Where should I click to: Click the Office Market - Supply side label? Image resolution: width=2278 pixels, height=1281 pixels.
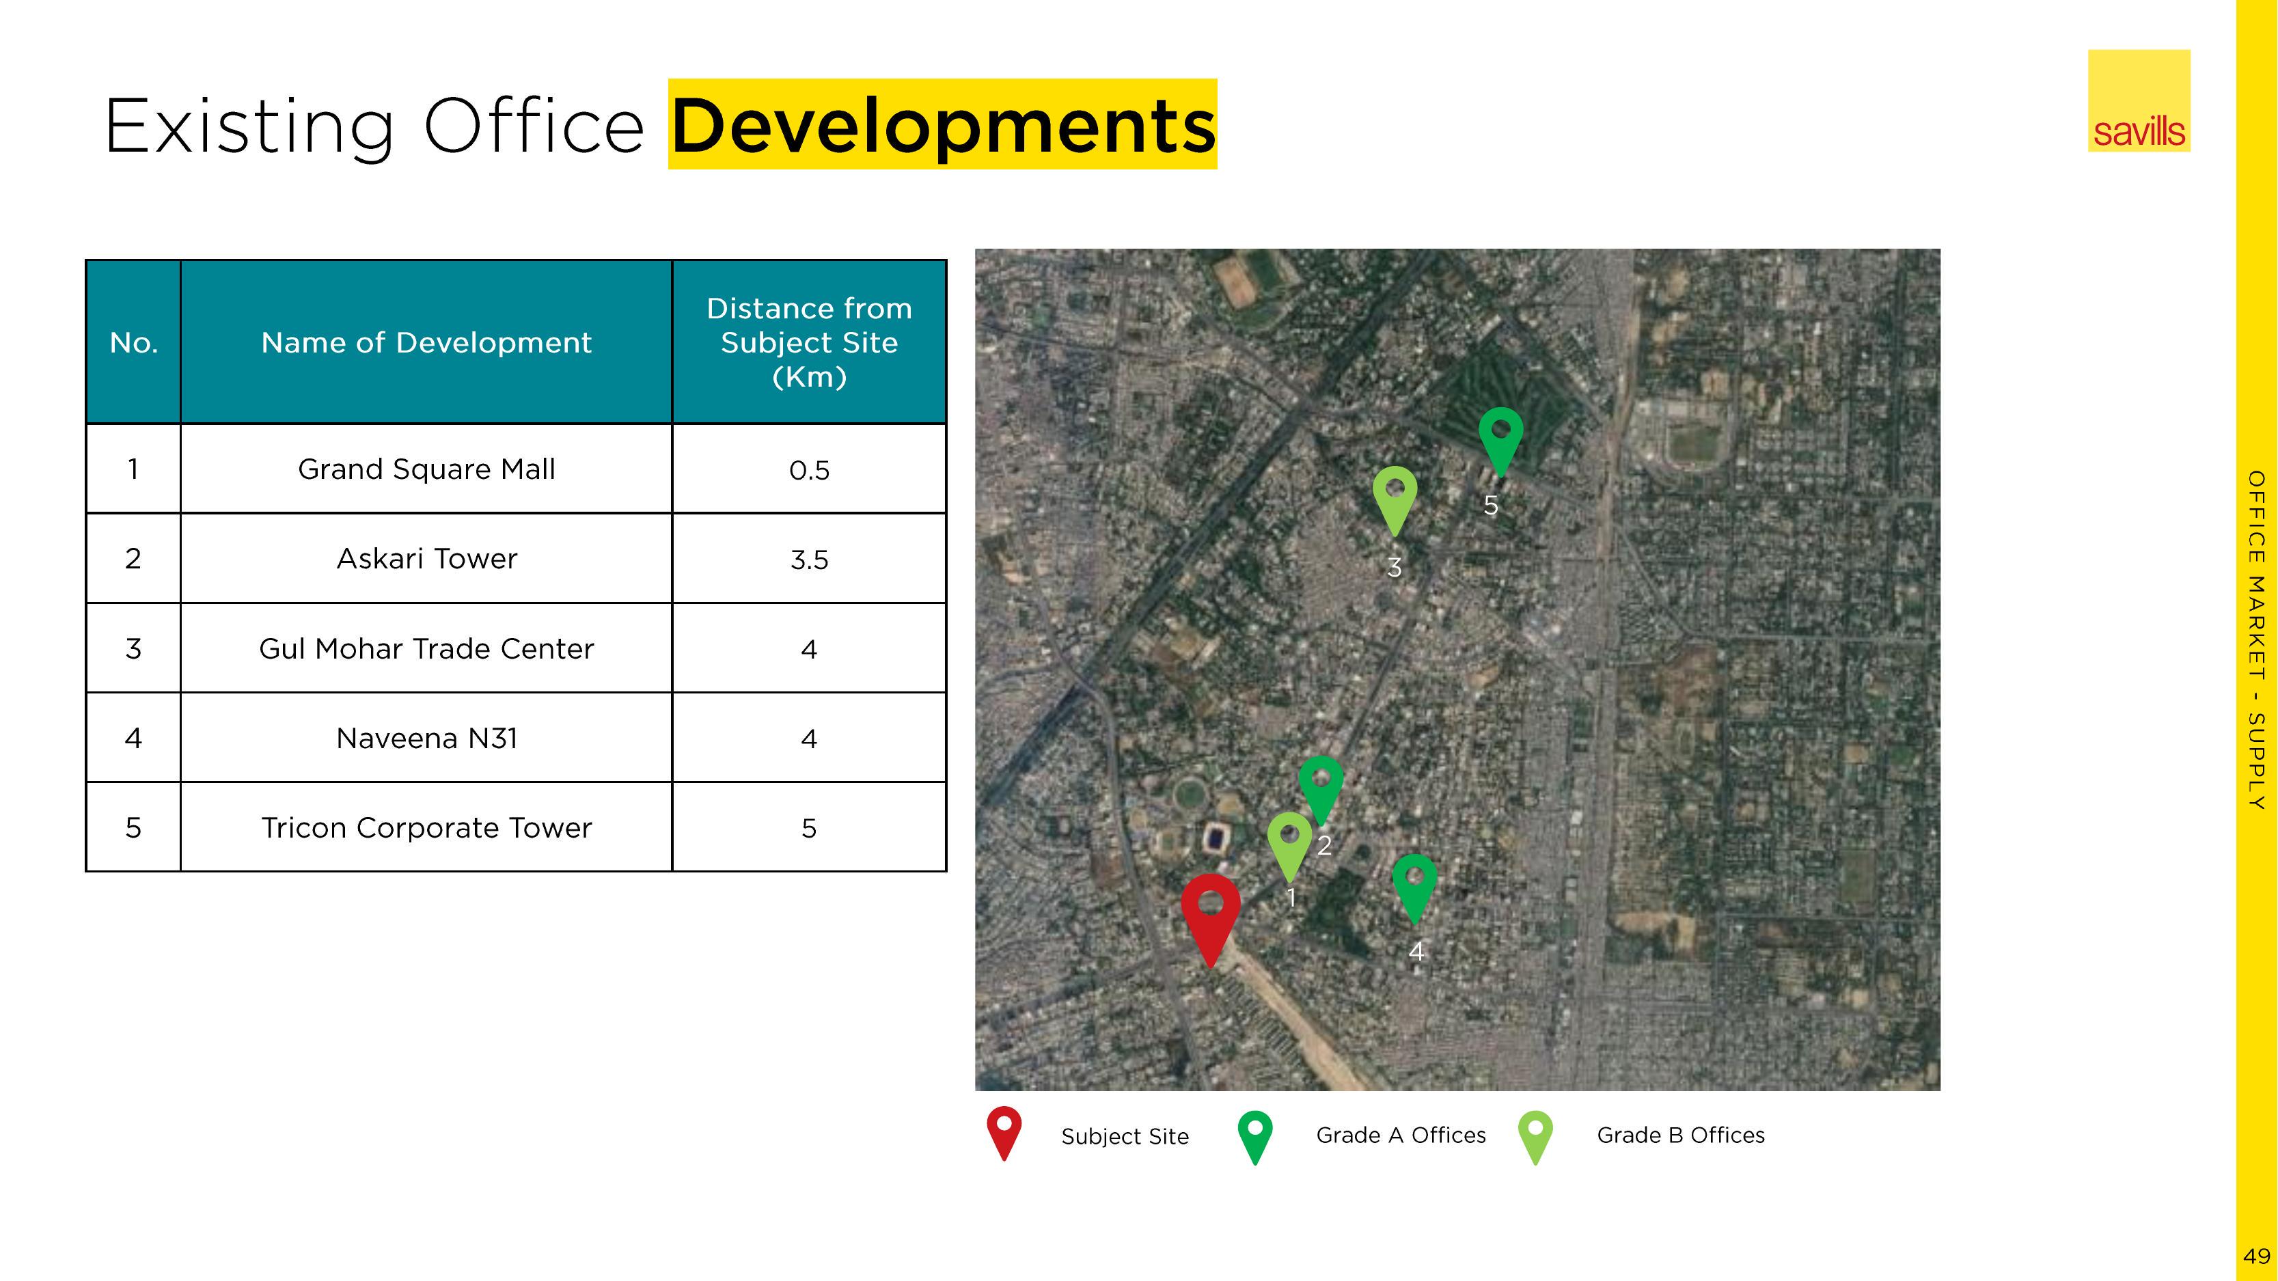pos(2256,640)
